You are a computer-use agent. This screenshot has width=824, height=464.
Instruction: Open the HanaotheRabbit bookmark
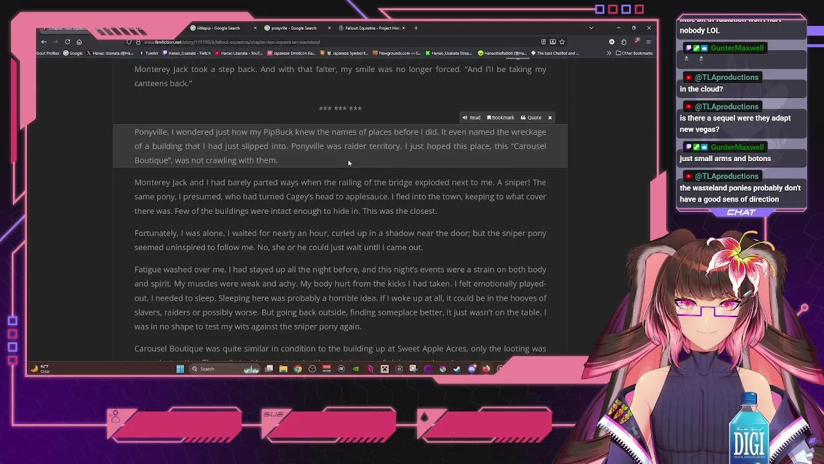point(501,53)
